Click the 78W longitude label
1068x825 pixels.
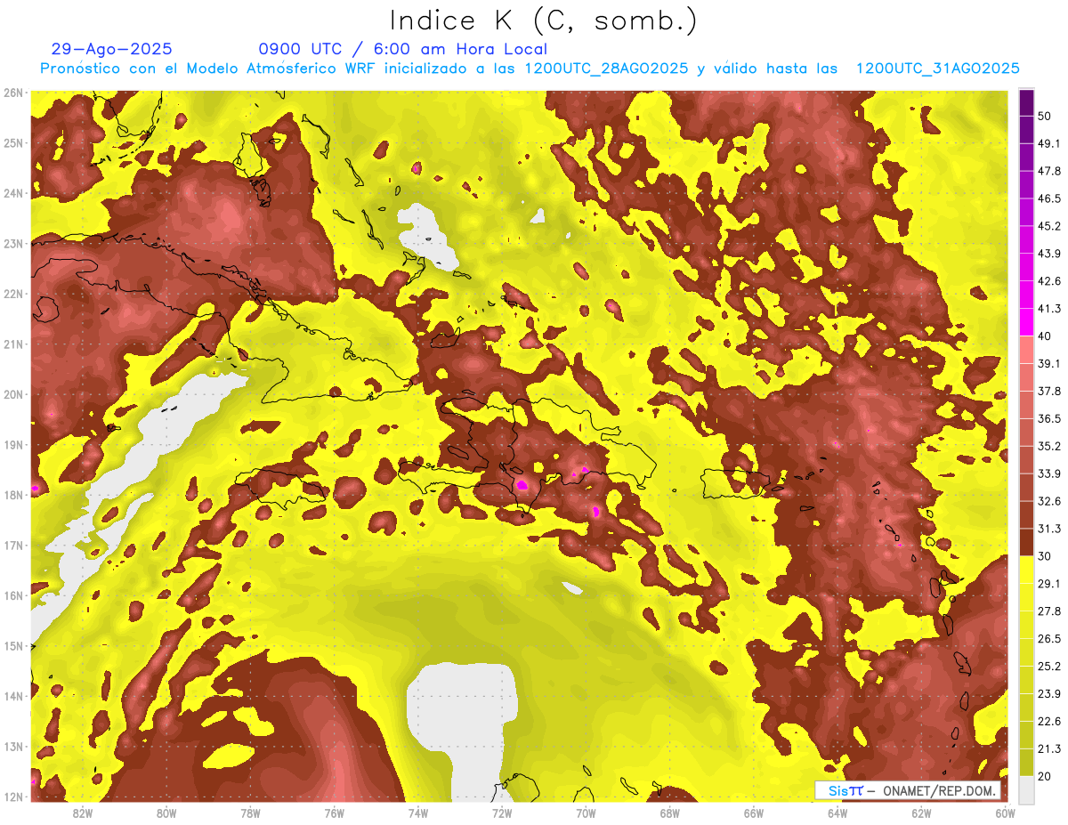(x=250, y=813)
